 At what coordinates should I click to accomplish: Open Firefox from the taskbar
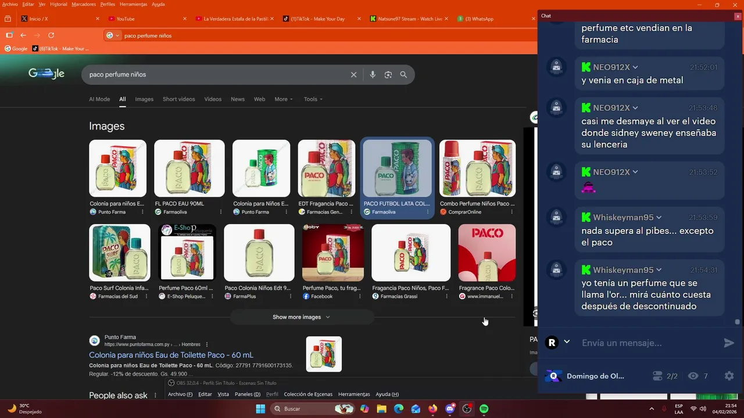click(432, 409)
